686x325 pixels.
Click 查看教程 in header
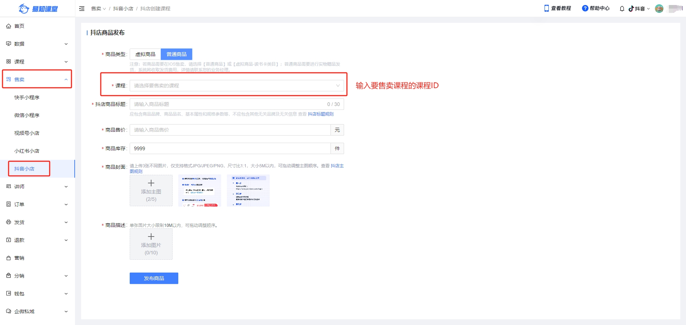(561, 8)
